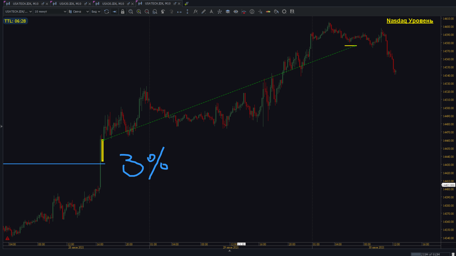Image resolution: width=456 pixels, height=256 pixels.
Task: Close the active USATECH.IDX, M10 tab
Action: click(x=179, y=4)
